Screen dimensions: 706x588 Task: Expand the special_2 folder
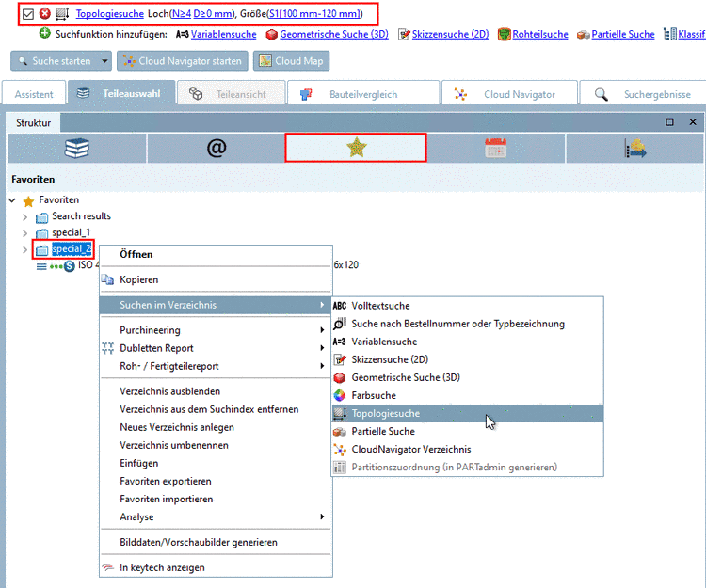click(25, 249)
